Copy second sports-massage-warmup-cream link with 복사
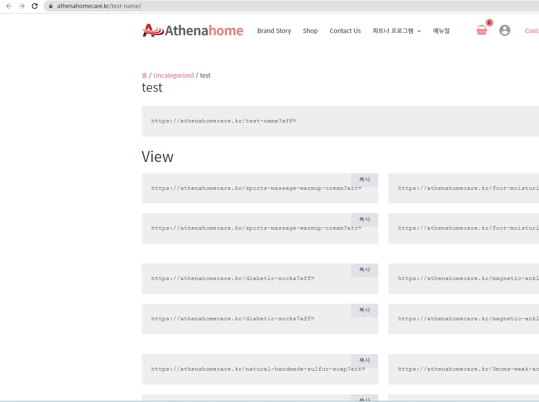This screenshot has width=539, height=402. click(x=365, y=220)
